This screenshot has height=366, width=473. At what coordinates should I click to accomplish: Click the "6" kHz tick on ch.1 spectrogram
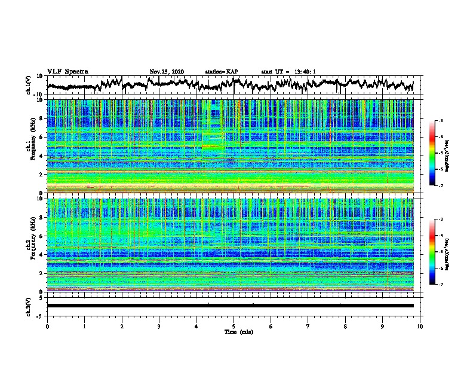pos(42,137)
